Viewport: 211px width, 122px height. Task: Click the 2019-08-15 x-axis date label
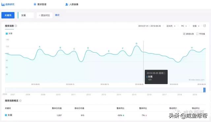105,84
